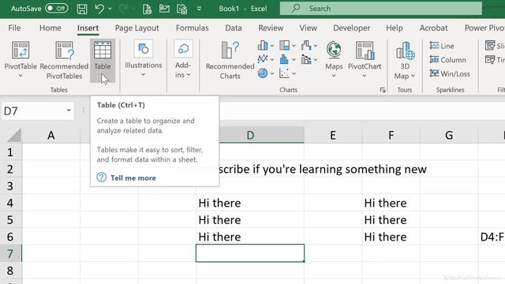
Task: Open the Add-ins menu
Action: tap(183, 60)
